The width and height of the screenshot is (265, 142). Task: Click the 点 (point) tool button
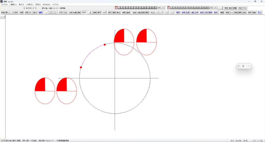coord(90,12)
